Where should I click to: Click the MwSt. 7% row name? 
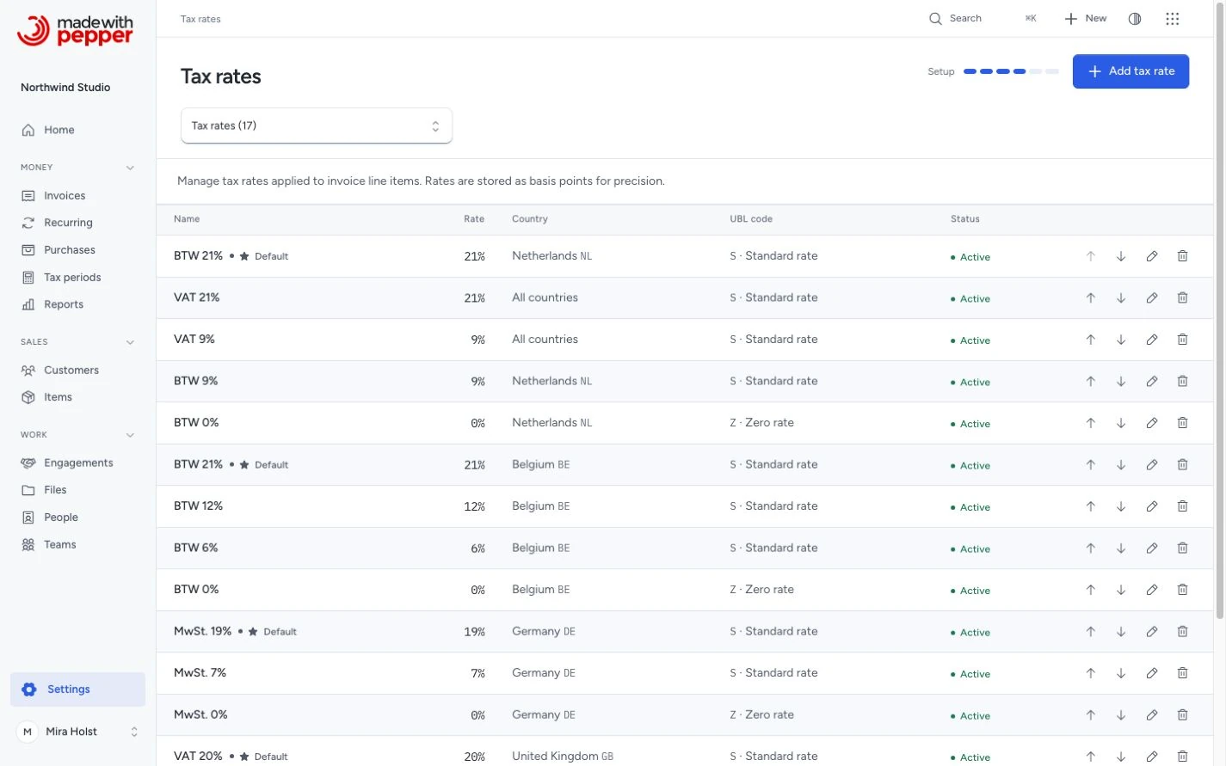(x=200, y=673)
